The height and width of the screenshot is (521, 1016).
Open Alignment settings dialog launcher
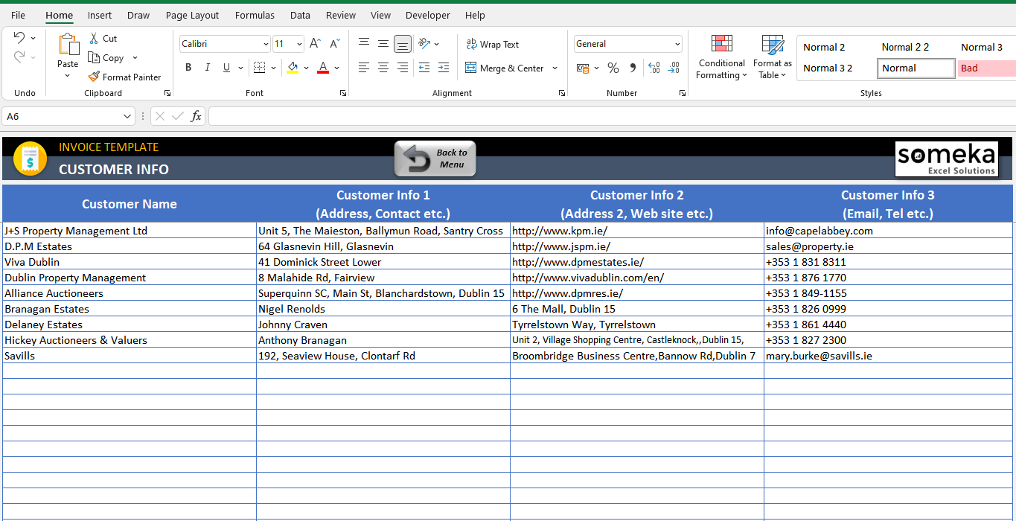pos(561,93)
